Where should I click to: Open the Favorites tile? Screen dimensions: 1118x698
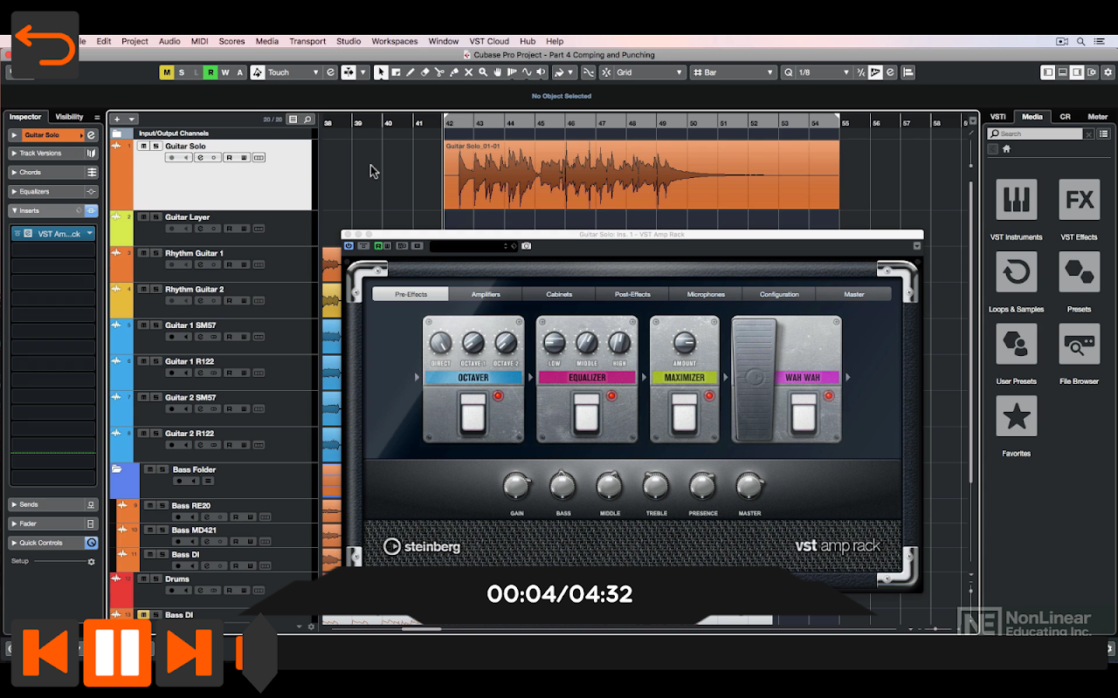coord(1016,416)
